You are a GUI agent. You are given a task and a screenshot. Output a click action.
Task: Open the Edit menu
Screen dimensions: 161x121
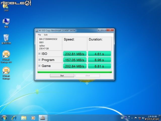46,35
